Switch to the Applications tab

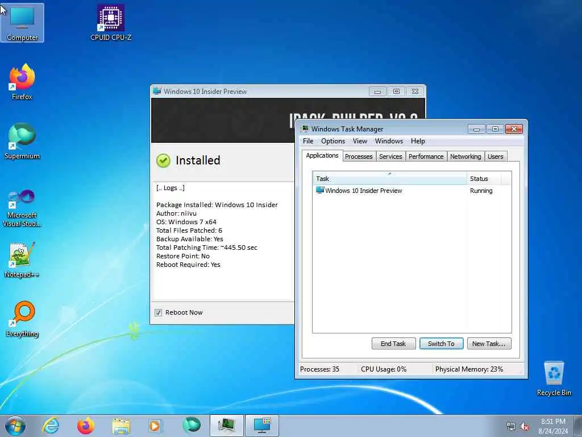click(x=322, y=156)
